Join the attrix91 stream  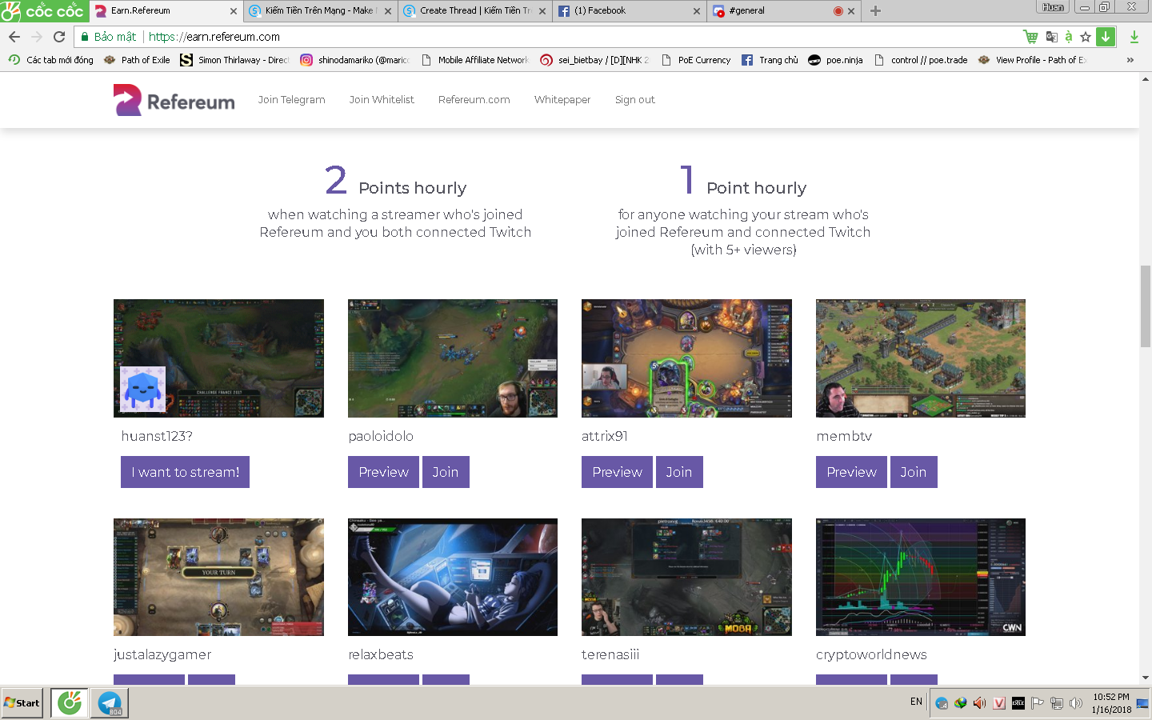coord(679,472)
